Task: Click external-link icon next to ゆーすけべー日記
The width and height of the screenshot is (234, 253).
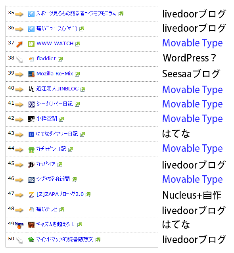Action: pos(77,104)
